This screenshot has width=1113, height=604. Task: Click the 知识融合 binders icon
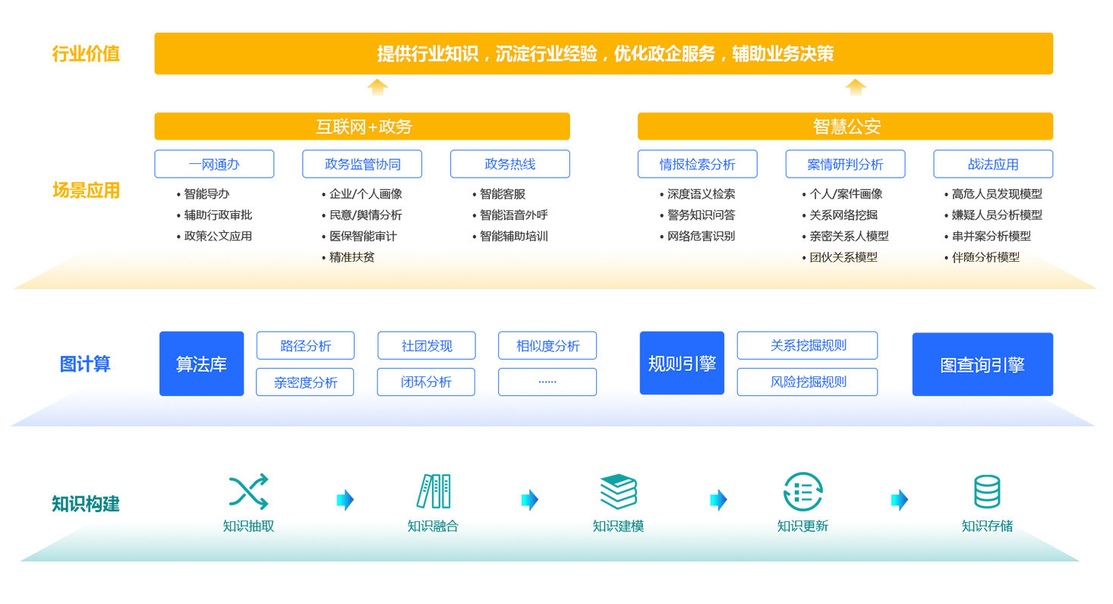[433, 492]
